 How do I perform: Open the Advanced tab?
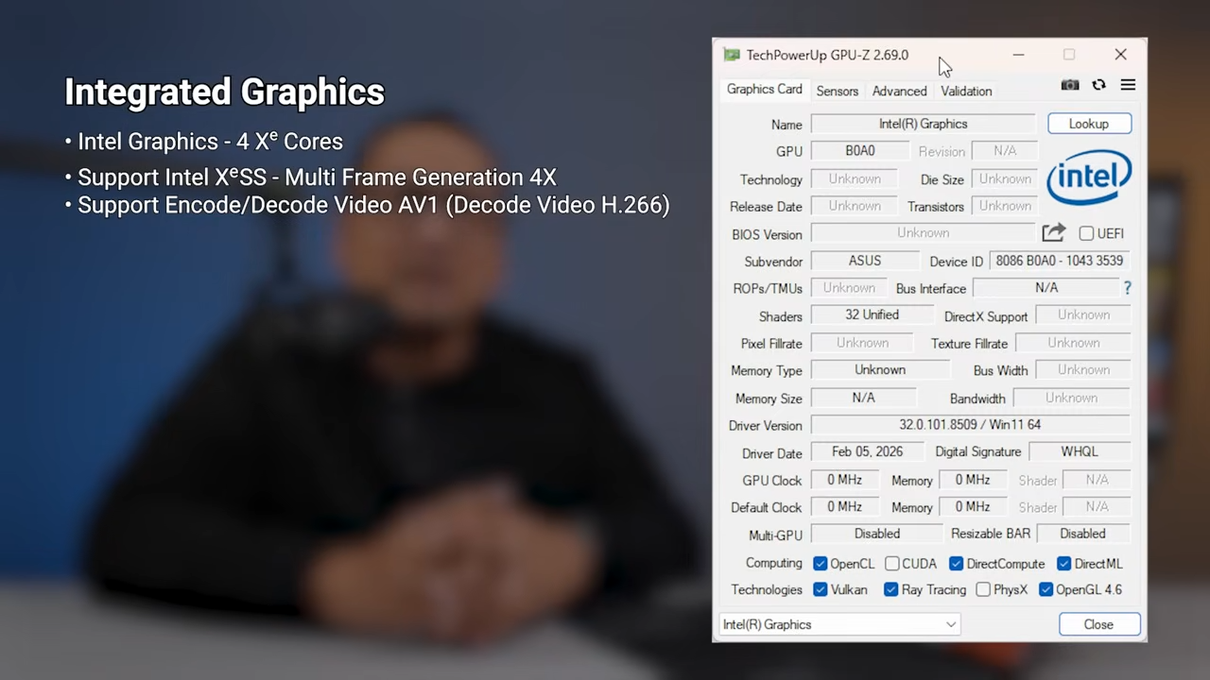click(899, 92)
